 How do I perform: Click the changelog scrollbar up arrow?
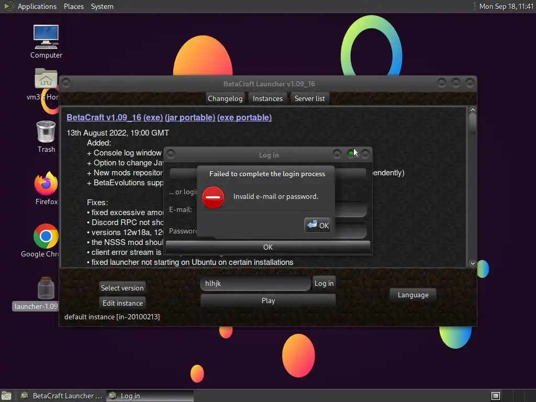(x=473, y=110)
